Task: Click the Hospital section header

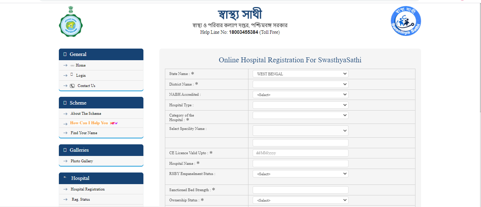Action: [x=101, y=178]
